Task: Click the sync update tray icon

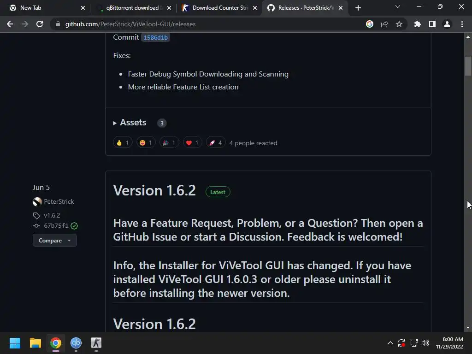Action: tap(401, 343)
